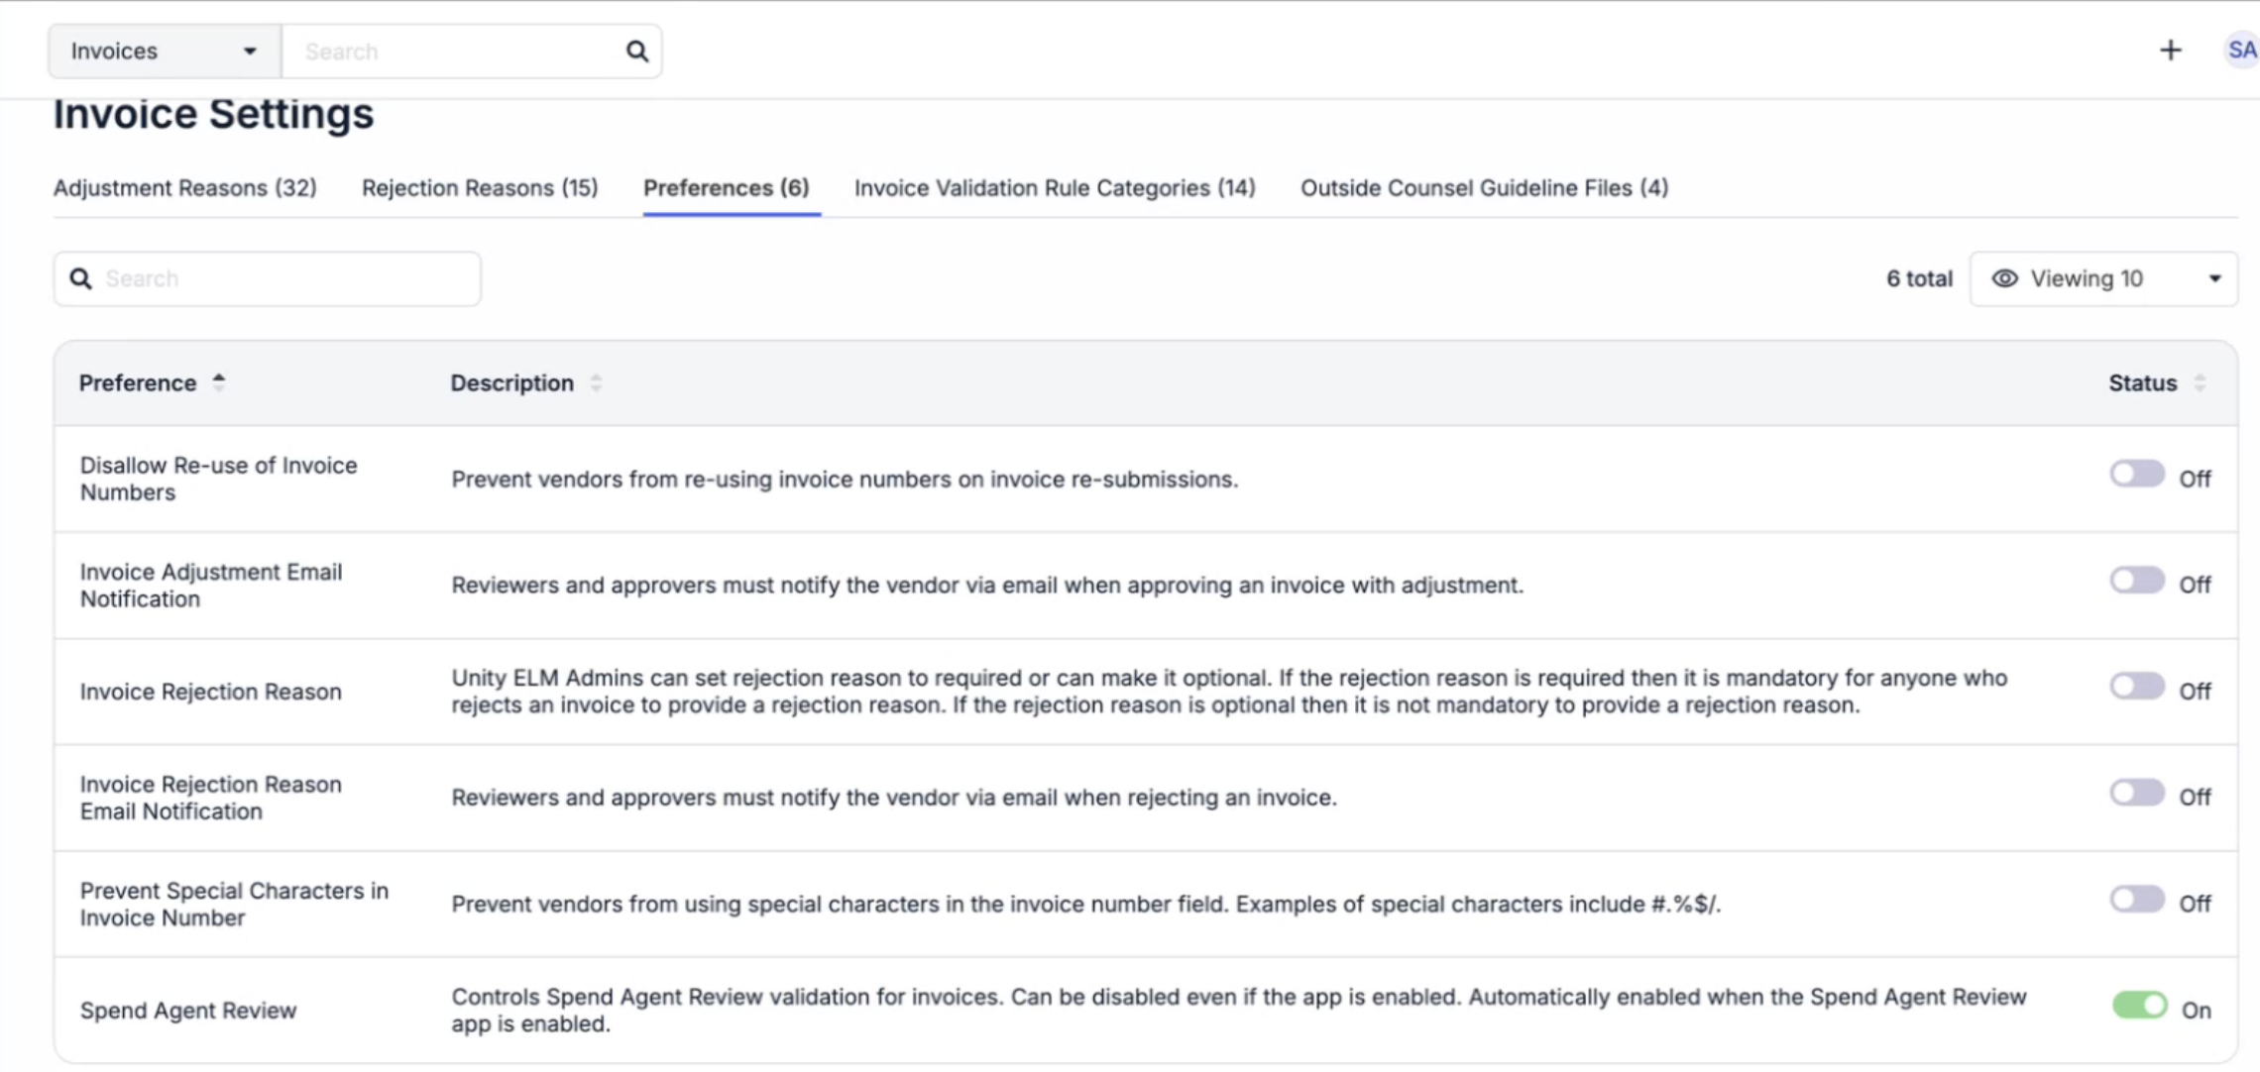The height and width of the screenshot is (1072, 2260).
Task: Click the eye icon in Viewing 10
Action: [2004, 278]
